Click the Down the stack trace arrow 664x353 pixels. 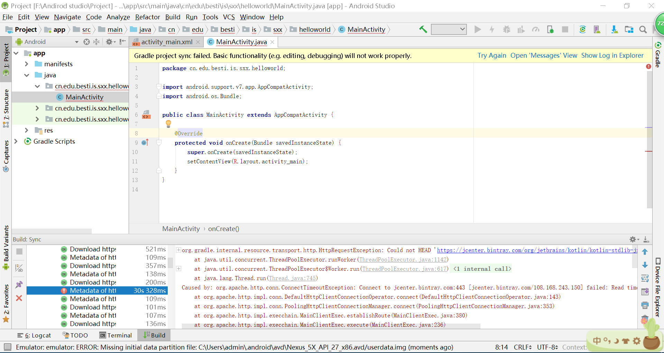645,265
